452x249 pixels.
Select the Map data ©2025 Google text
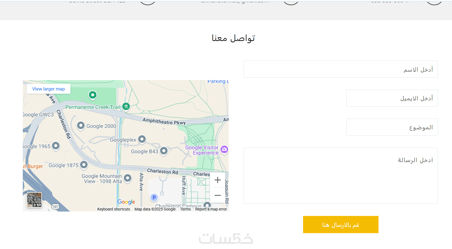tap(155, 209)
